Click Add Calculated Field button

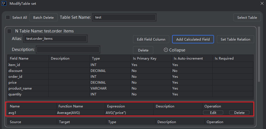tap(193, 39)
